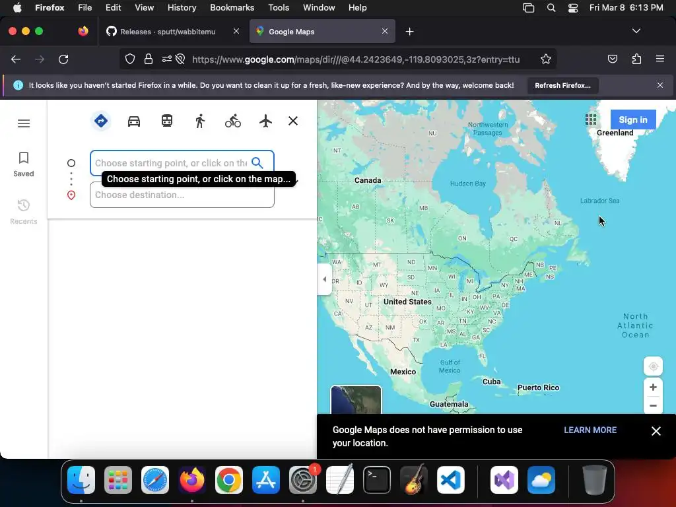
Task: Select Cycling travel mode
Action: tap(233, 121)
